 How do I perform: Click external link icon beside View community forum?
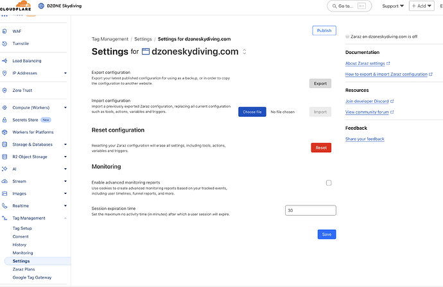(392, 112)
